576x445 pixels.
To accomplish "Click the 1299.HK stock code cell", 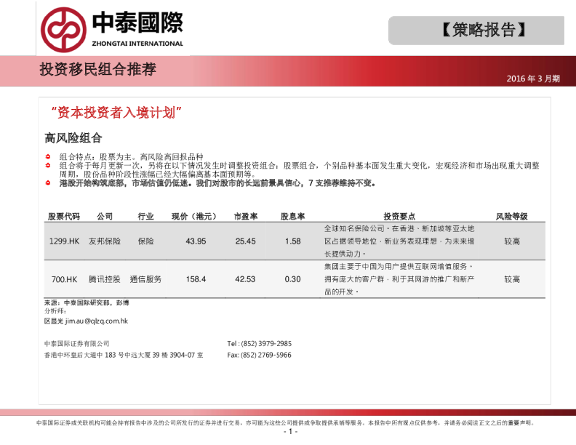I will coord(64,241).
